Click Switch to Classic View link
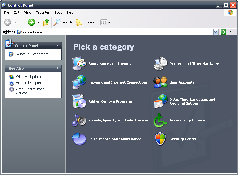The width and height of the screenshot is (238, 175). click(32, 54)
